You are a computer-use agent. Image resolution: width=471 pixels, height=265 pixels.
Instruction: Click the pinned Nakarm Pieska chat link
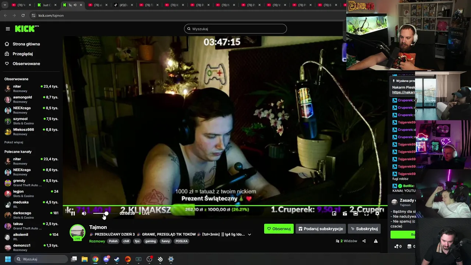pos(403,92)
